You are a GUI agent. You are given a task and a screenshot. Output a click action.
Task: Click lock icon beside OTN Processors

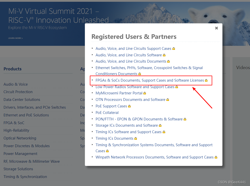point(168,100)
